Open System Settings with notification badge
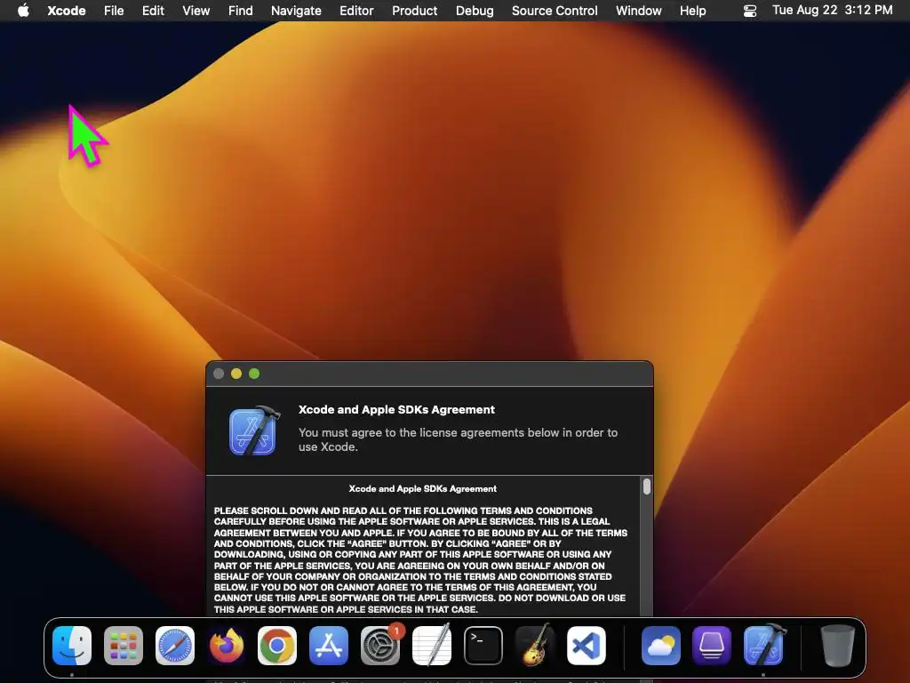910x683 pixels. (380, 646)
